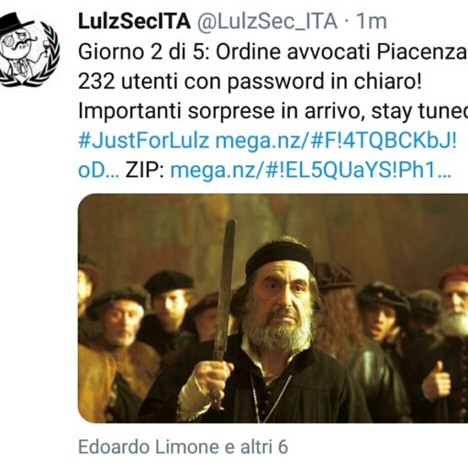Click "232 utenti con password in chiaro!" text
This screenshot has height=468, width=468.
(250, 82)
